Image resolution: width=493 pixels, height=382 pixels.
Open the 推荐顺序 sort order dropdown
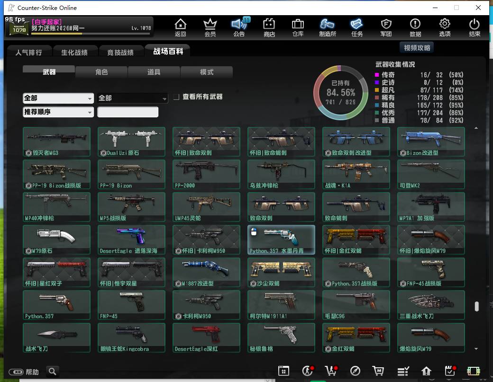tap(58, 112)
